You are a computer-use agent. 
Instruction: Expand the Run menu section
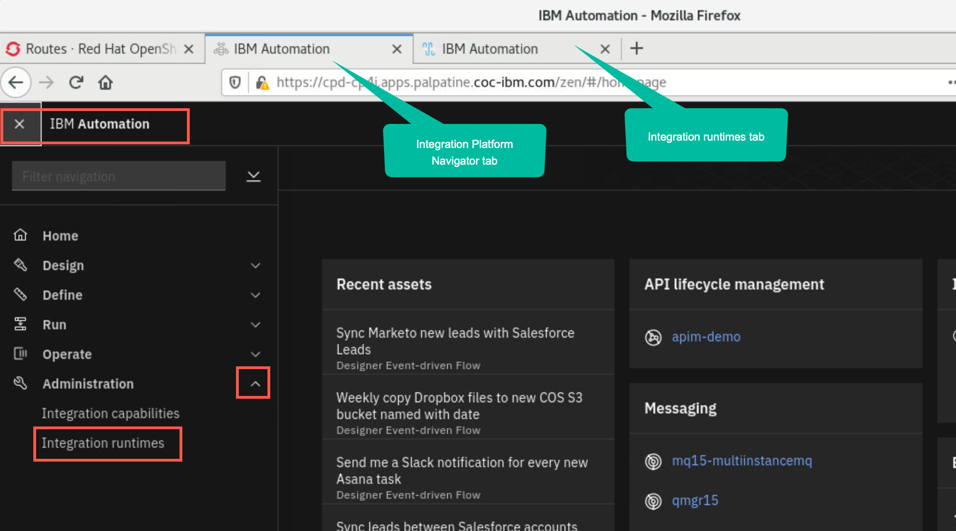coord(255,325)
